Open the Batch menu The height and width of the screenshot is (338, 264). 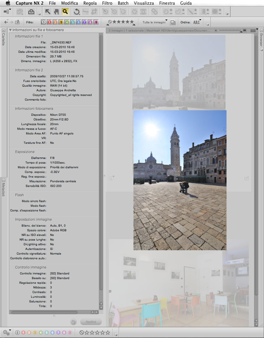click(x=123, y=3)
